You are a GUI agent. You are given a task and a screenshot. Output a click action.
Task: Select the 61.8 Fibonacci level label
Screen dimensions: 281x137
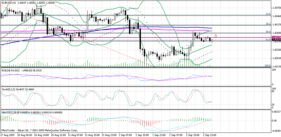point(268,40)
